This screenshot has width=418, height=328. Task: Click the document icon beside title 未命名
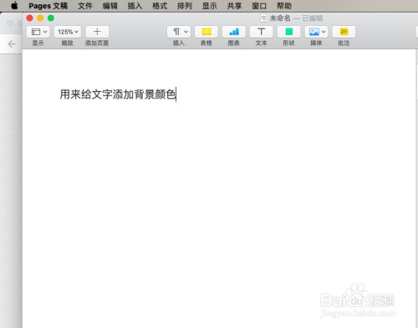263,18
